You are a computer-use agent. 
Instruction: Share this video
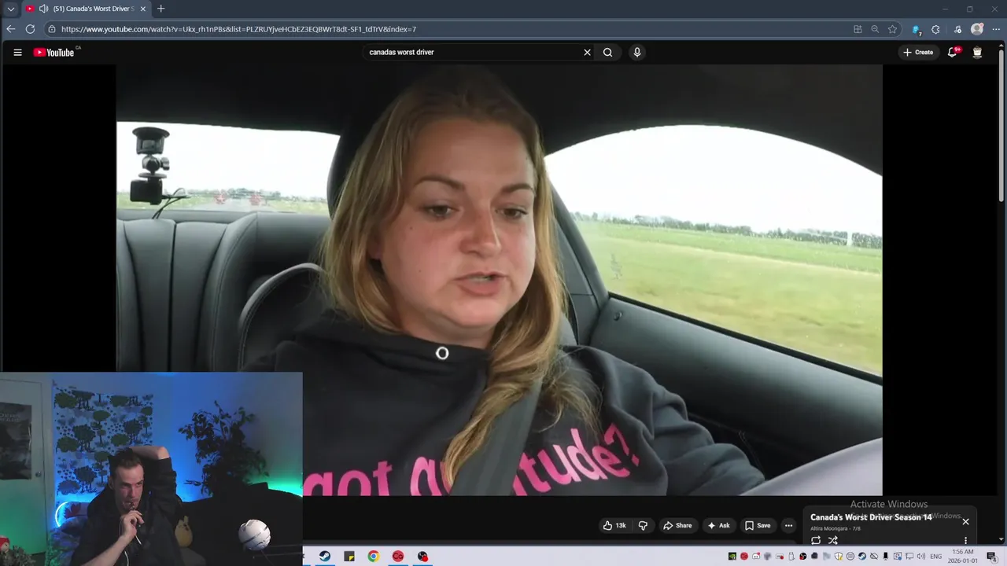coord(677,525)
